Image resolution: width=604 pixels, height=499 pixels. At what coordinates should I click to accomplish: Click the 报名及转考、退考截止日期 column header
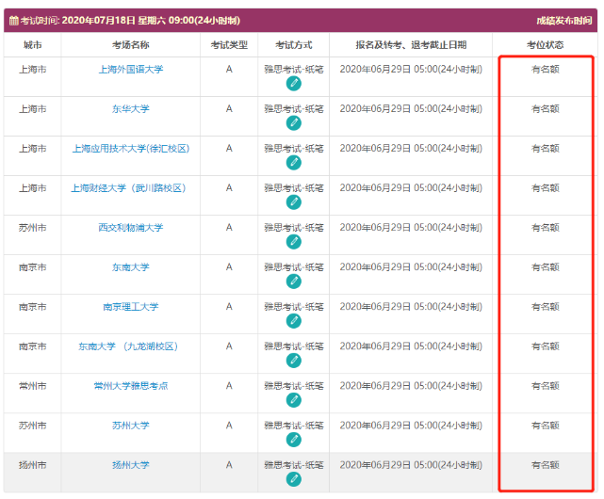pos(411,45)
